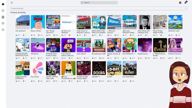Open BOYS ONLY! NO GIRLS ALLOWED thumbnail
The image size is (192, 108).
click(99, 22)
